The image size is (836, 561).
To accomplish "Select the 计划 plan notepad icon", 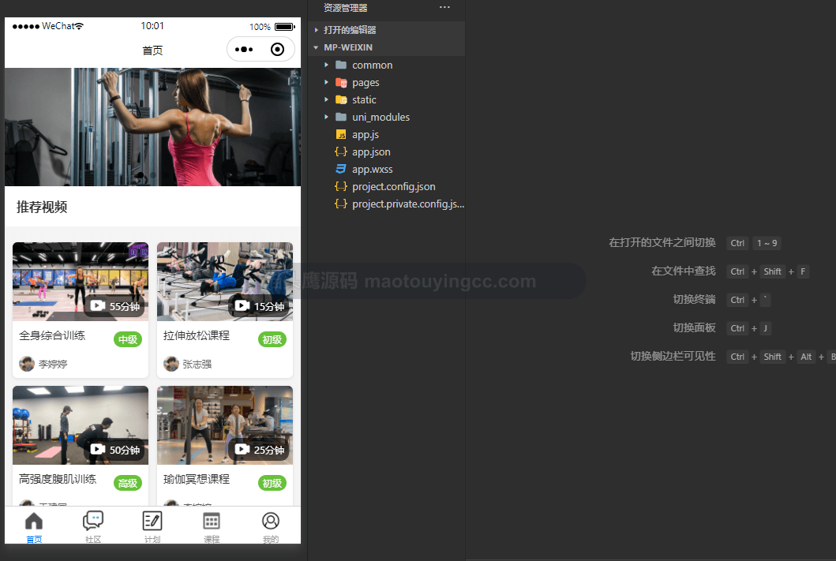I will [x=152, y=521].
